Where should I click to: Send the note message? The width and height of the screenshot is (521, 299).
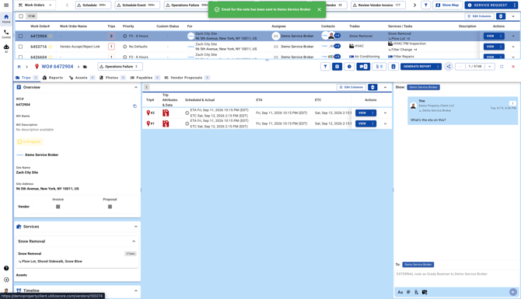click(x=513, y=292)
